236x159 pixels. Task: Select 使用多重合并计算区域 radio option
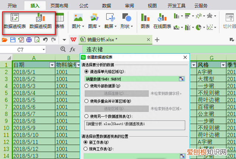point(86,101)
